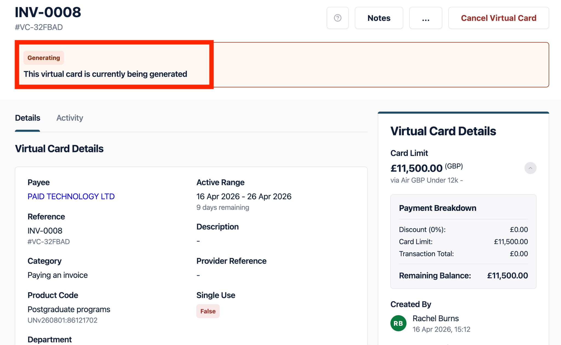Click the Generating status badge
The width and height of the screenshot is (561, 345).
point(44,58)
